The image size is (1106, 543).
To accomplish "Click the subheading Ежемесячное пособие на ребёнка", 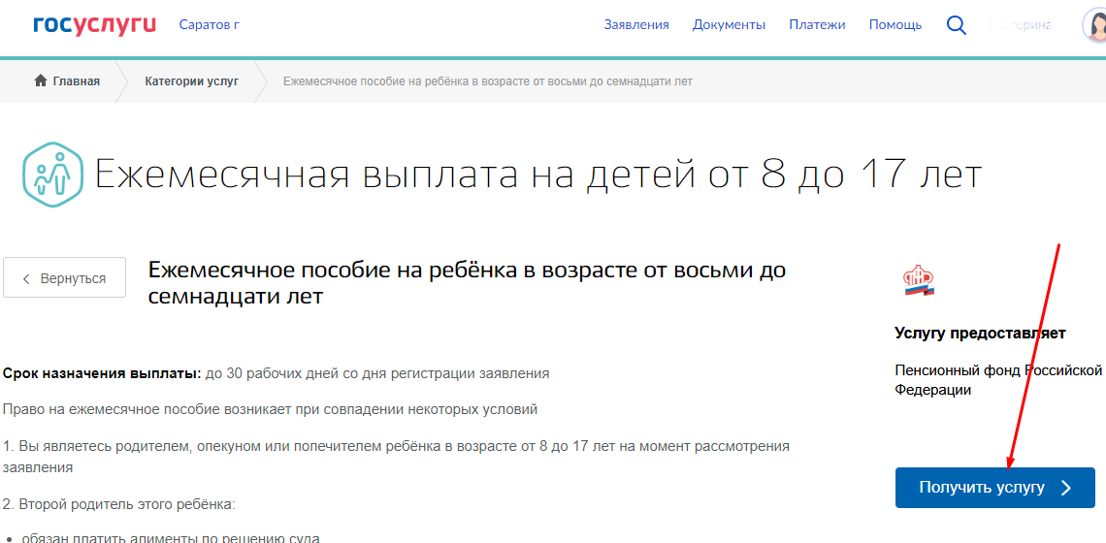I will pyautogui.click(x=467, y=283).
